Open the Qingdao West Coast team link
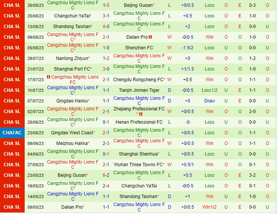The height and width of the screenshot is (214, 277). click(x=72, y=133)
